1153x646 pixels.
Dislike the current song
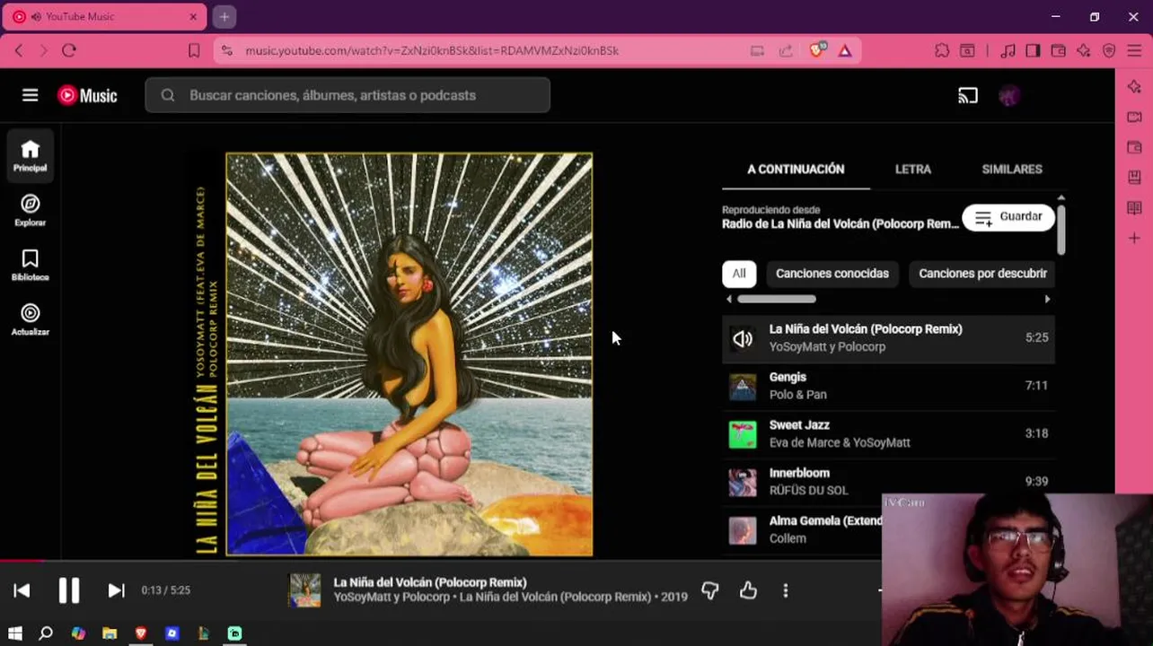click(x=710, y=590)
